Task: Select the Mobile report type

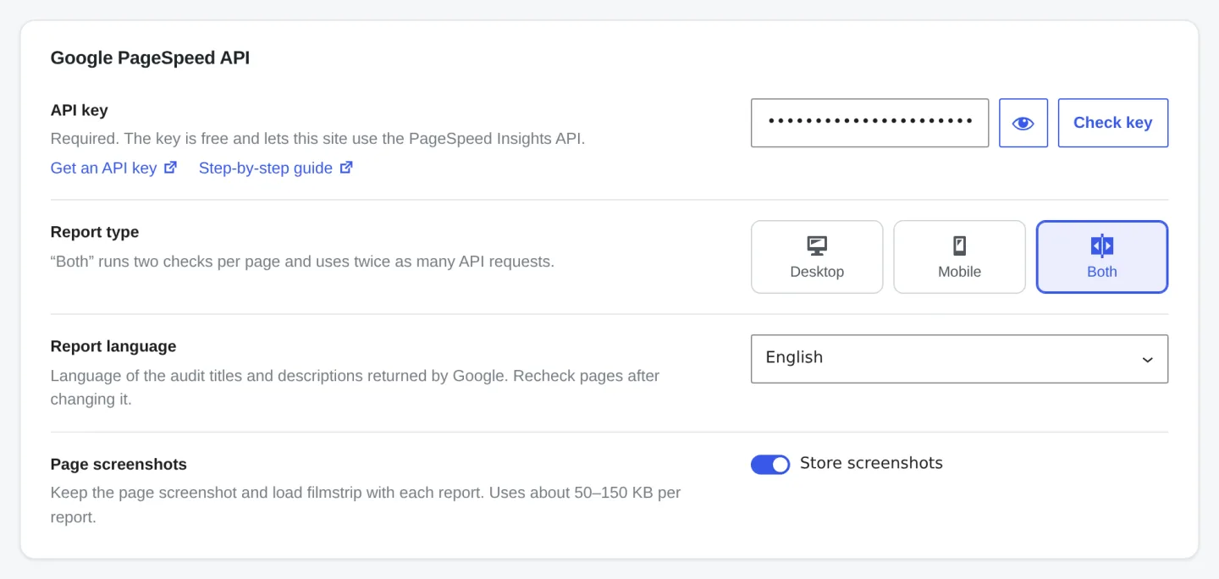Action: [x=960, y=257]
